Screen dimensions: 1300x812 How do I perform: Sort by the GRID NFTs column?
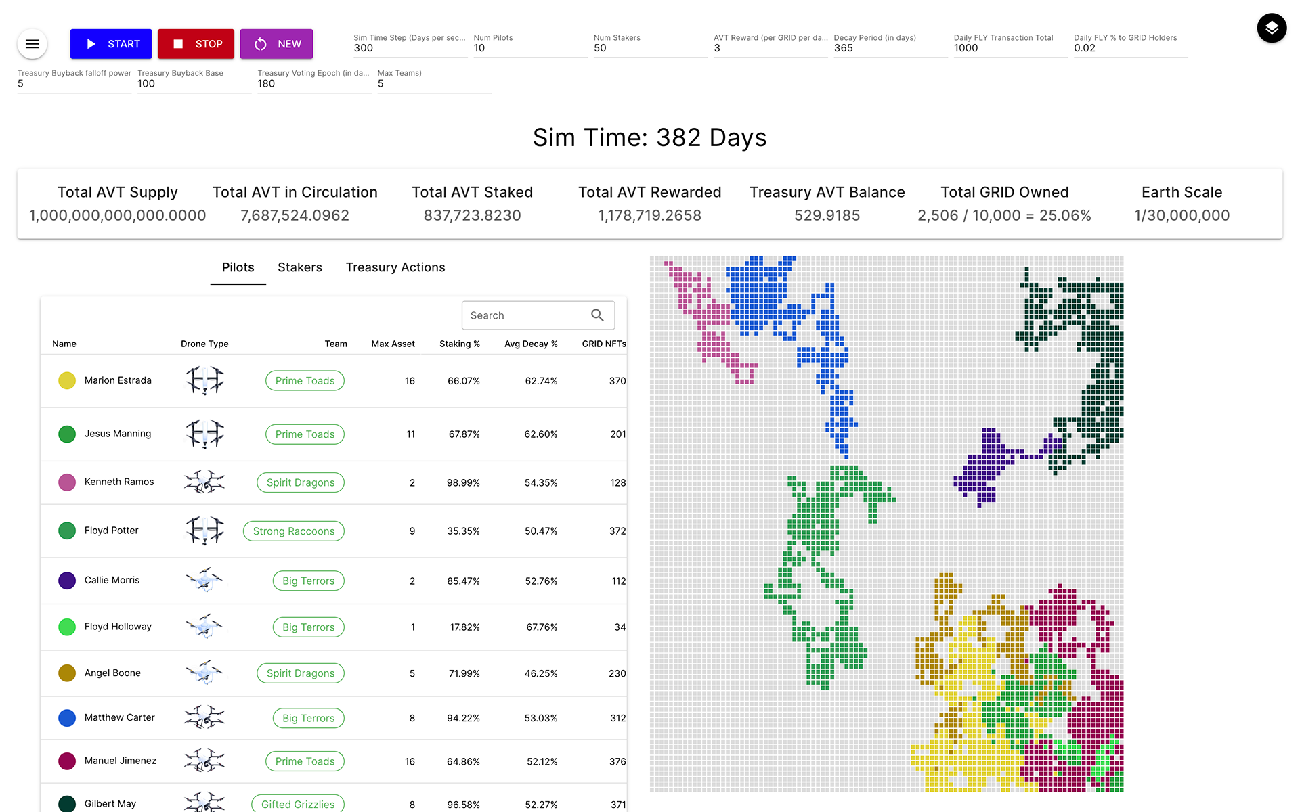pyautogui.click(x=604, y=344)
